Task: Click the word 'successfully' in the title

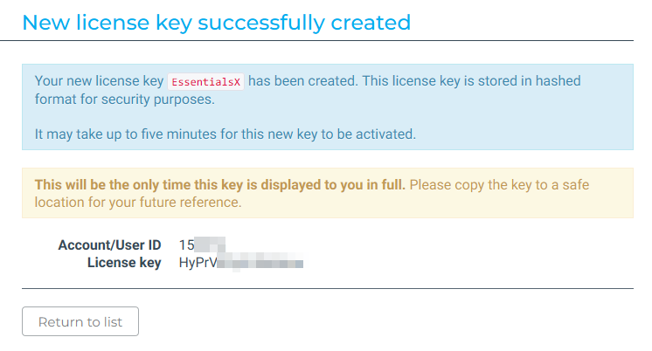Action: point(261,23)
